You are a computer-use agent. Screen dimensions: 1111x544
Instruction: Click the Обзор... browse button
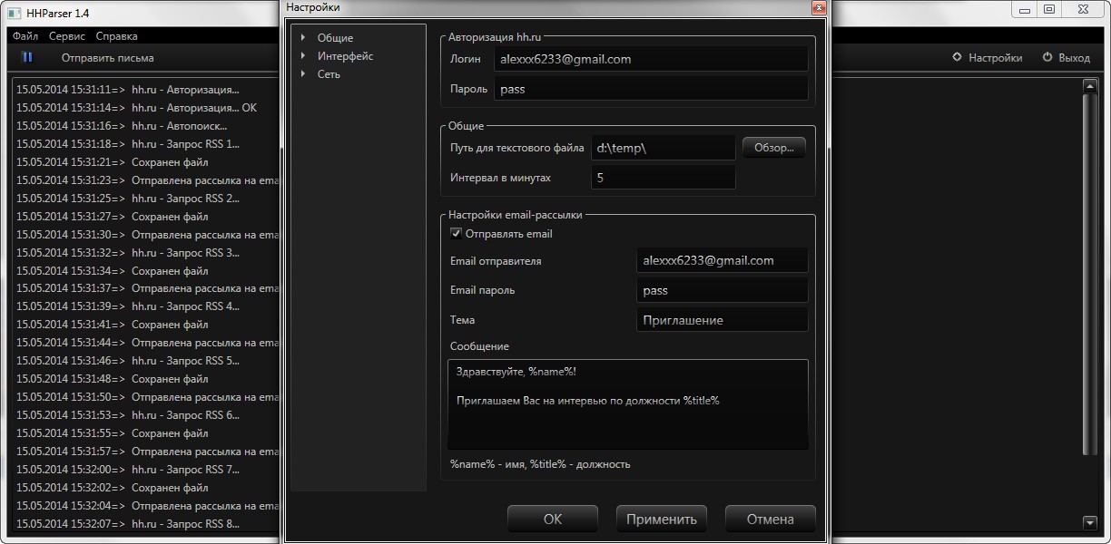tap(774, 148)
